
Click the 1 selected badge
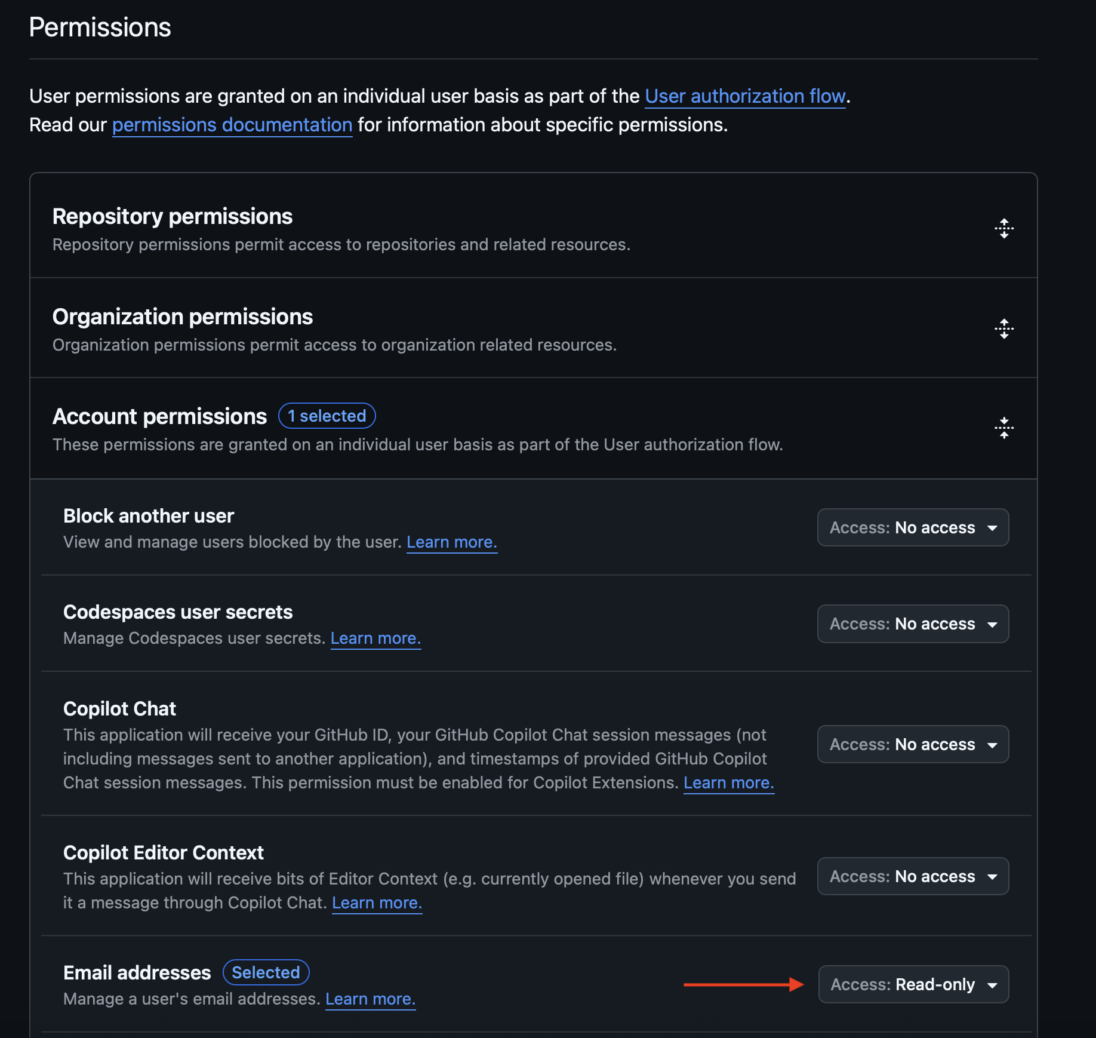pyautogui.click(x=327, y=416)
